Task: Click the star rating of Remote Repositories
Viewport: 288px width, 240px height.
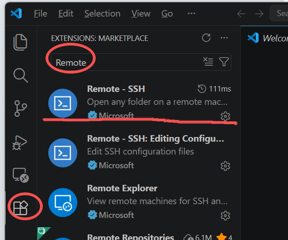Action: [224, 237]
